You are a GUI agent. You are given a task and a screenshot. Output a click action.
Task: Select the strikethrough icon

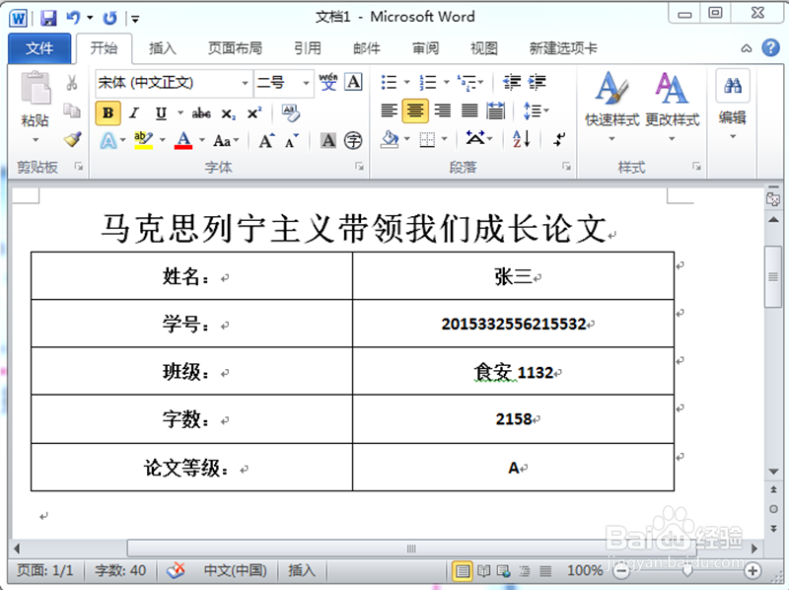pos(201,112)
